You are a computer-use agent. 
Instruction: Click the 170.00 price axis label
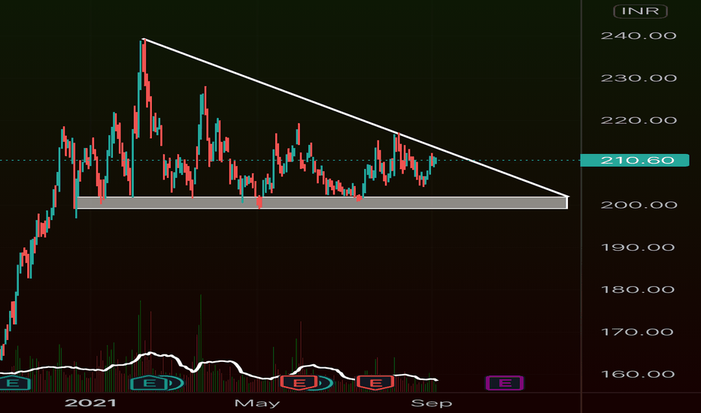pyautogui.click(x=639, y=332)
